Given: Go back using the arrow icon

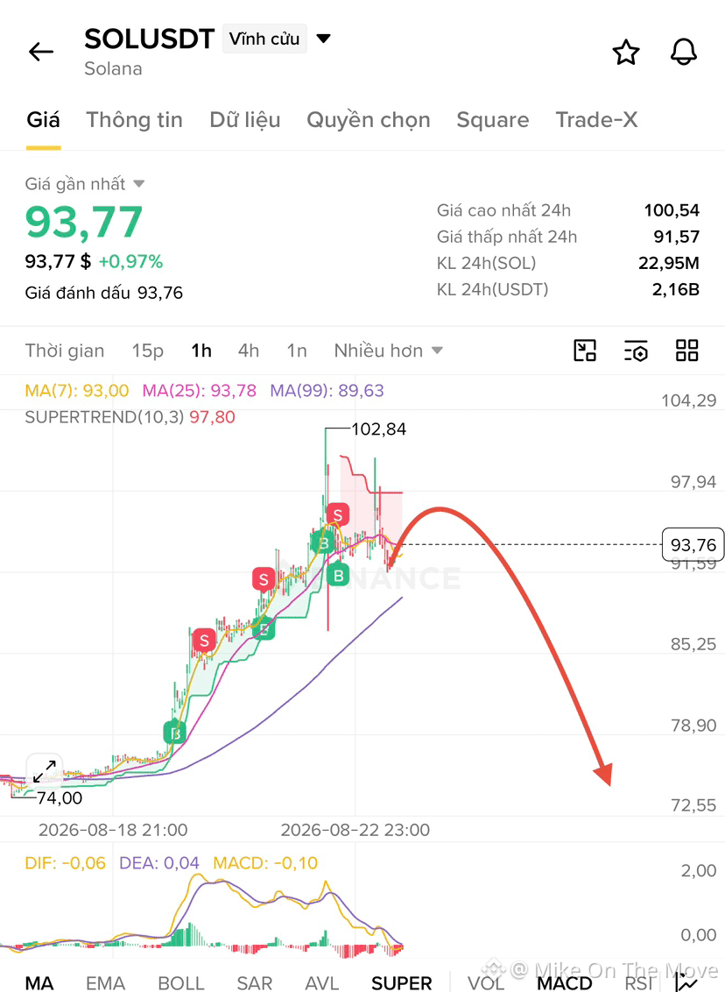Looking at the screenshot, I should pyautogui.click(x=41, y=52).
